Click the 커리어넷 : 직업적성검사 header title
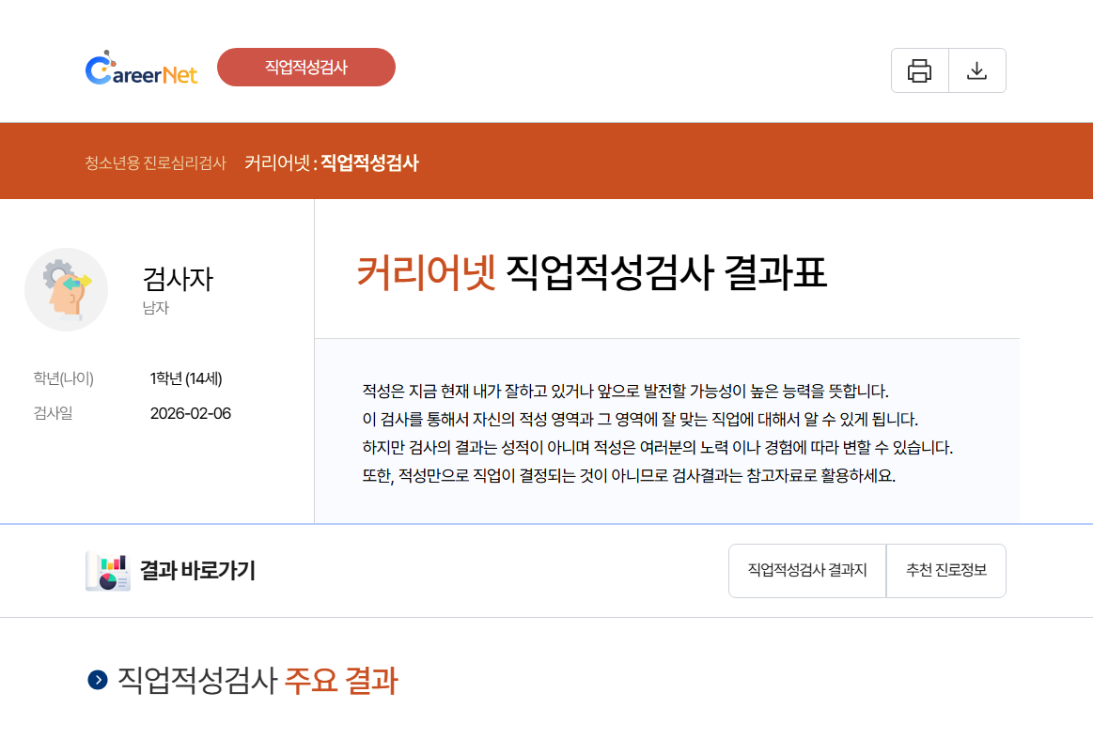This screenshot has width=1093, height=739. [x=331, y=163]
